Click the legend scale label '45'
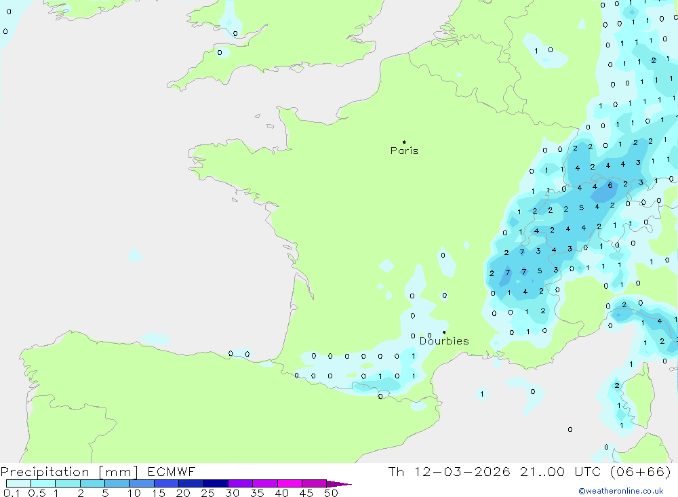Image resolution: width=678 pixels, height=497 pixels. [x=306, y=493]
